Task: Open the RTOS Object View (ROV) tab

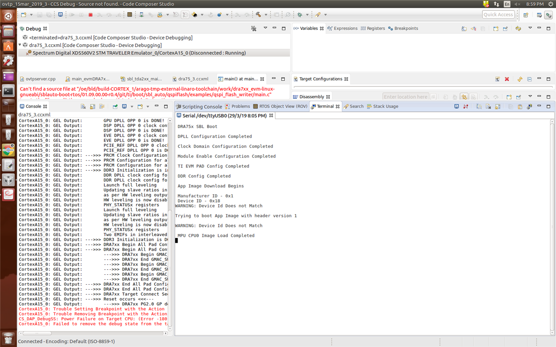Action: pyautogui.click(x=280, y=107)
